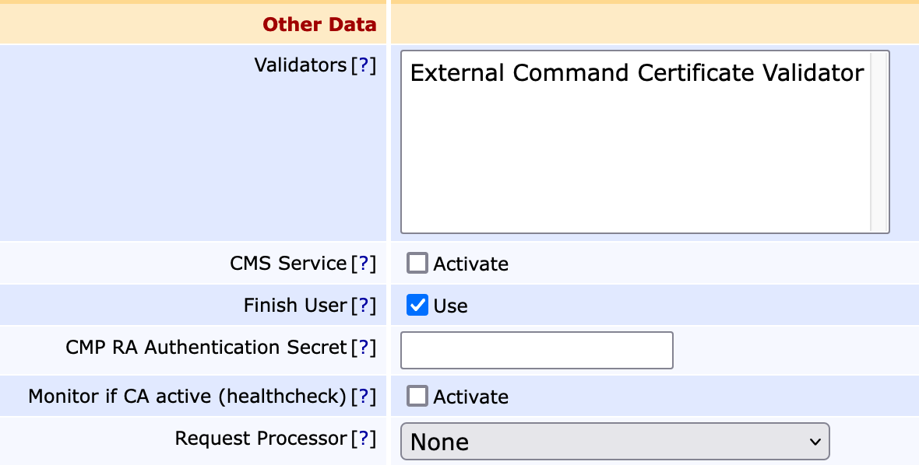Click the Request Processor help [?] icon

tap(363, 439)
